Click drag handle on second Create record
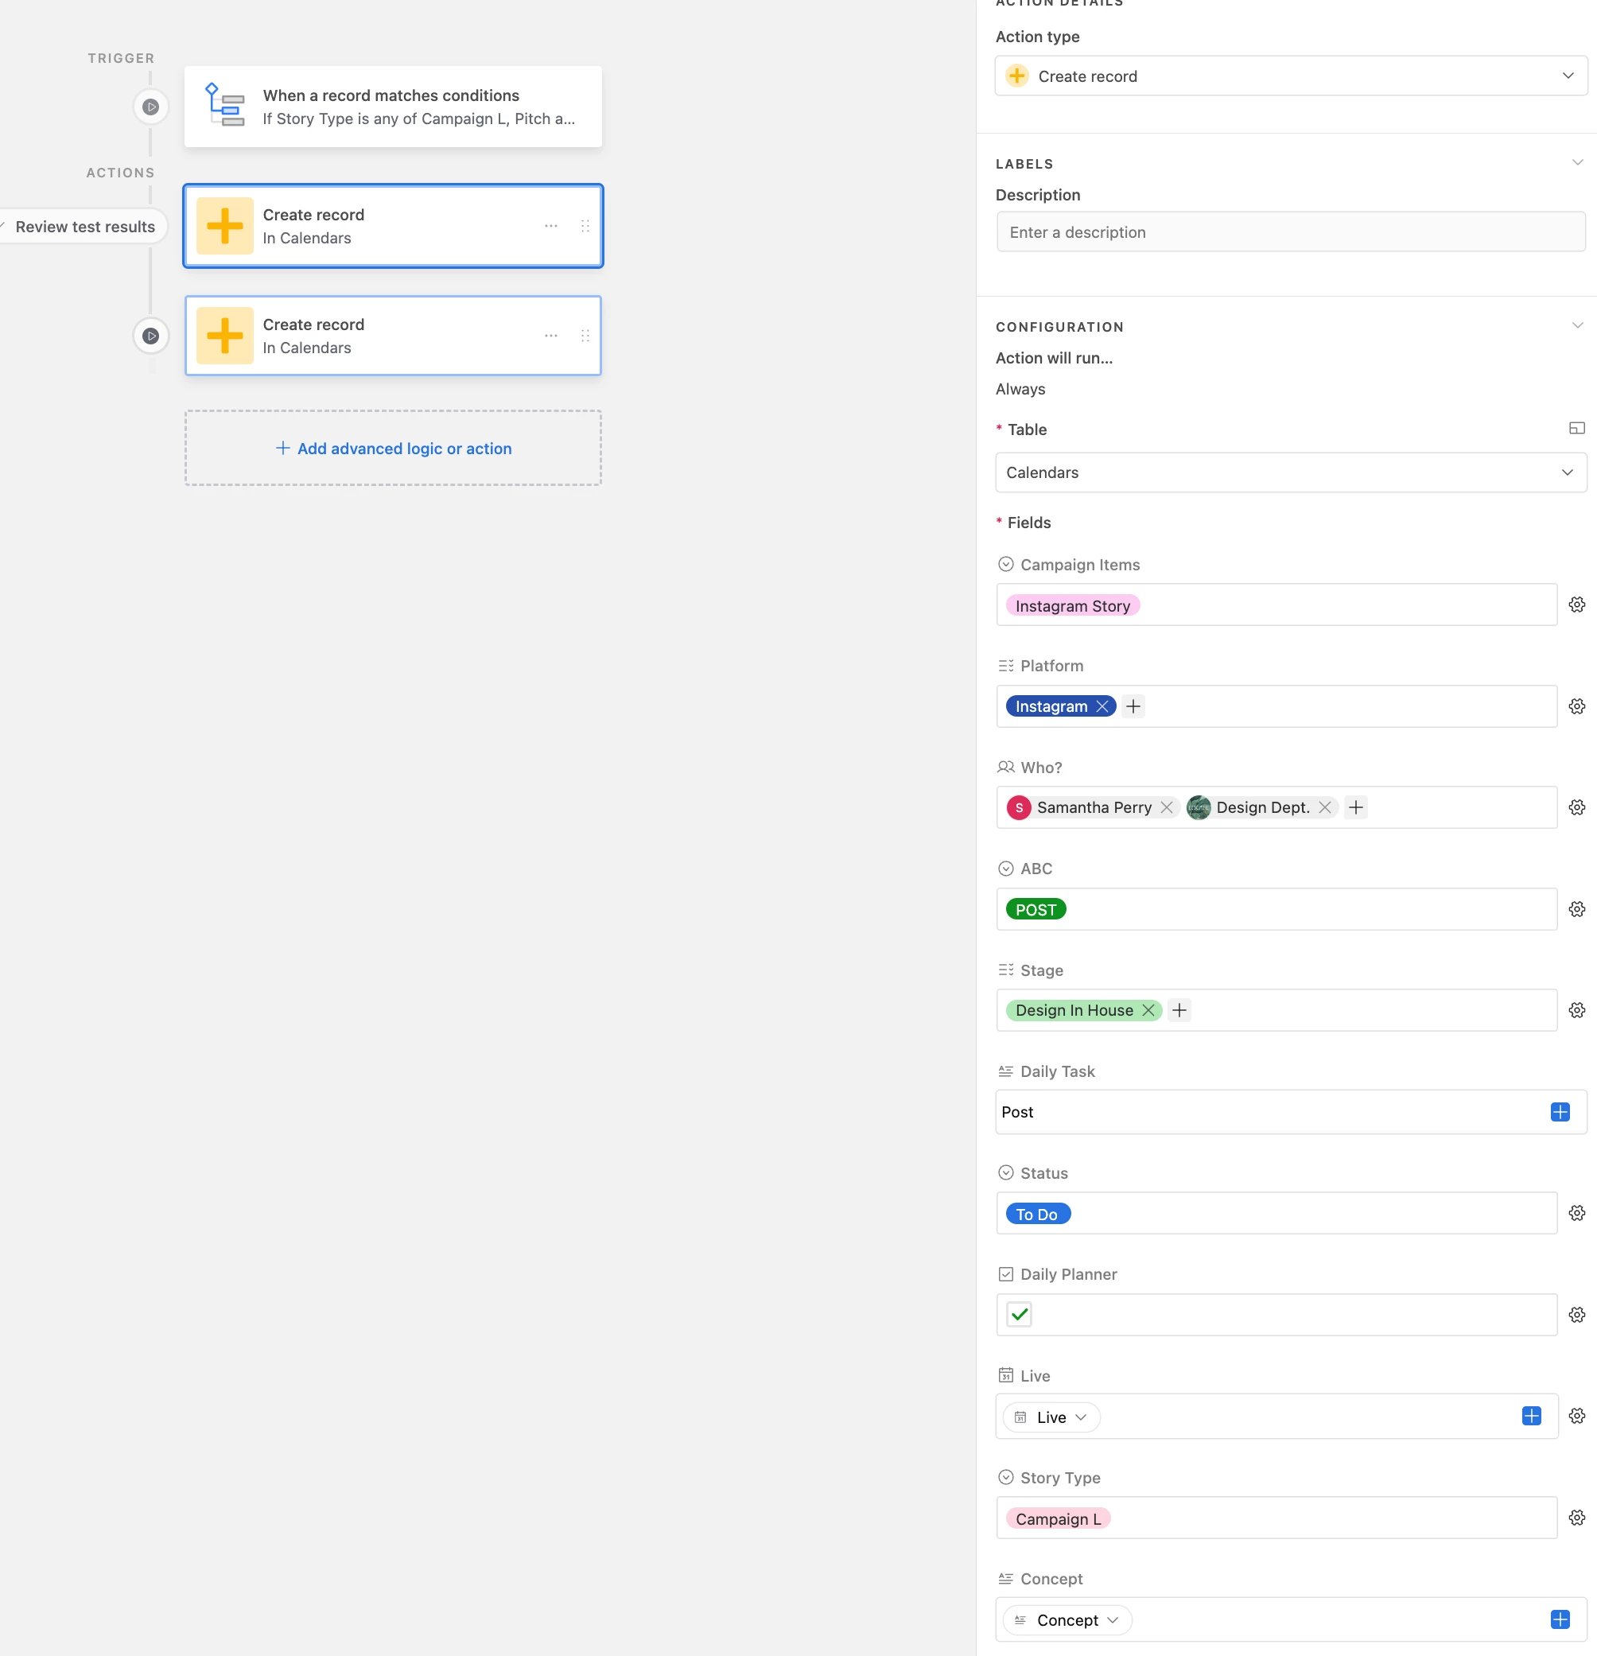The image size is (1597, 1656). [x=585, y=336]
